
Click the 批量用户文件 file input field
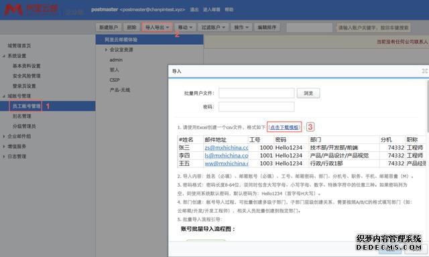256,93
